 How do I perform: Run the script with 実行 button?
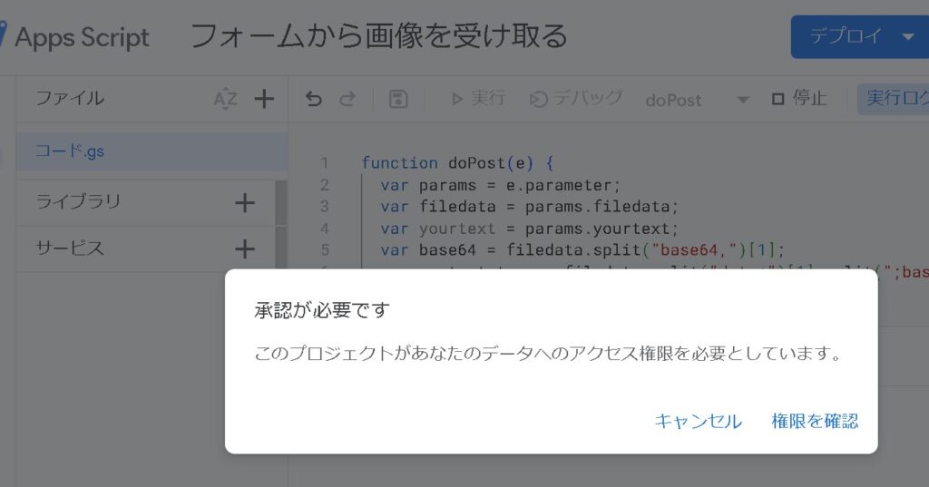click(477, 99)
